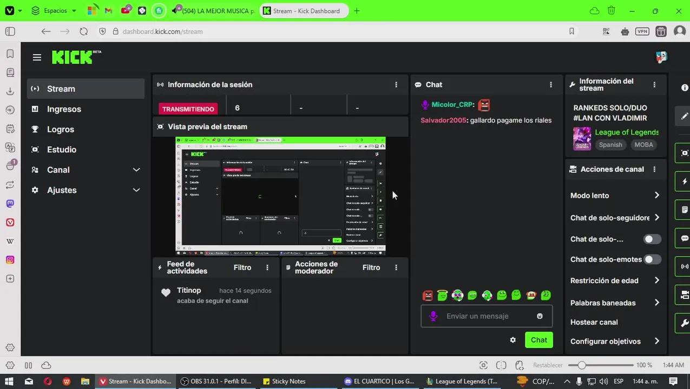Click the VPN button in toolbar
The image size is (690, 389).
(x=642, y=31)
